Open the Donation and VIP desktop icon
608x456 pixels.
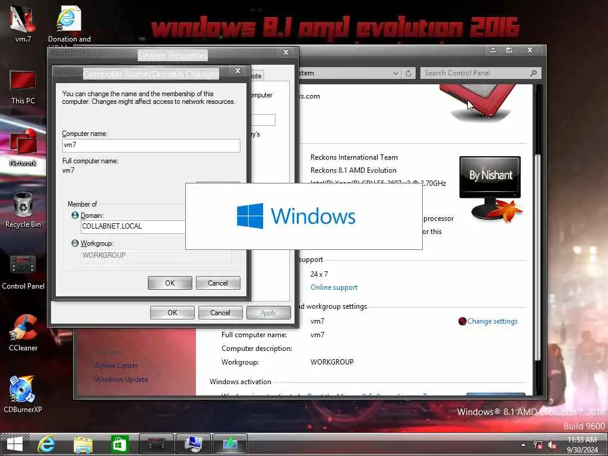point(69,24)
